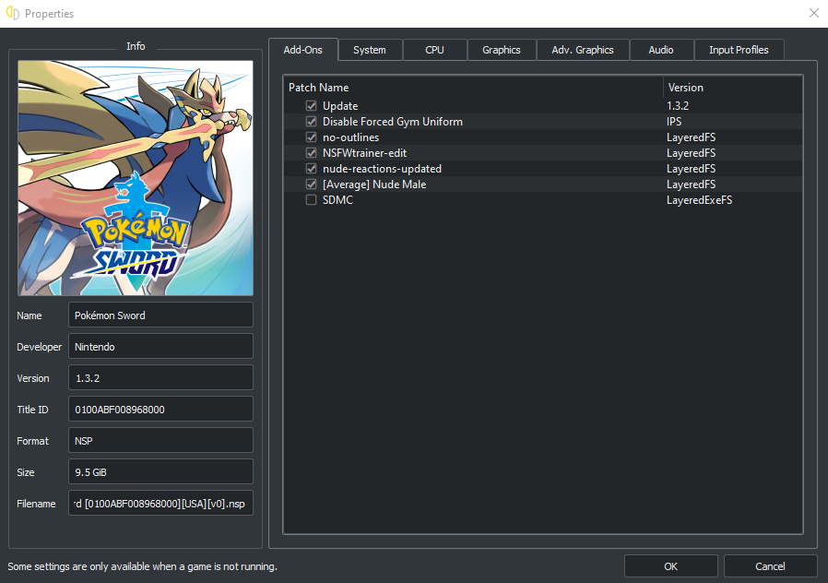The width and height of the screenshot is (828, 583).
Task: Go to the Audio tab
Action: pos(660,50)
